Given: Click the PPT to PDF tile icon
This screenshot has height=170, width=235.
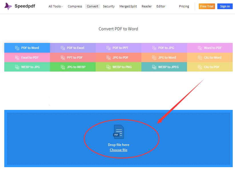Looking at the screenshot, I should [x=63, y=58].
